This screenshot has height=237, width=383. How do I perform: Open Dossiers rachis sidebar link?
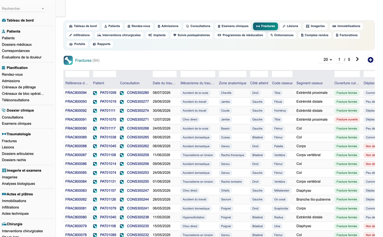pos(14,160)
